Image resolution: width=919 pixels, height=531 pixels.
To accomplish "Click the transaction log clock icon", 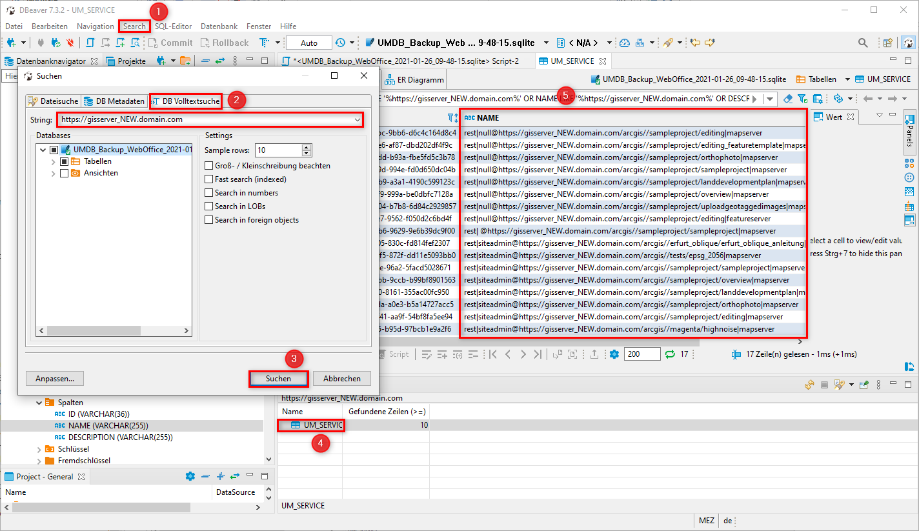I will 340,43.
